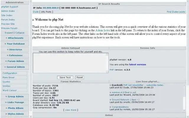Expand the Forum Admin section
The height and width of the screenshot is (118, 189).
(15, 61)
